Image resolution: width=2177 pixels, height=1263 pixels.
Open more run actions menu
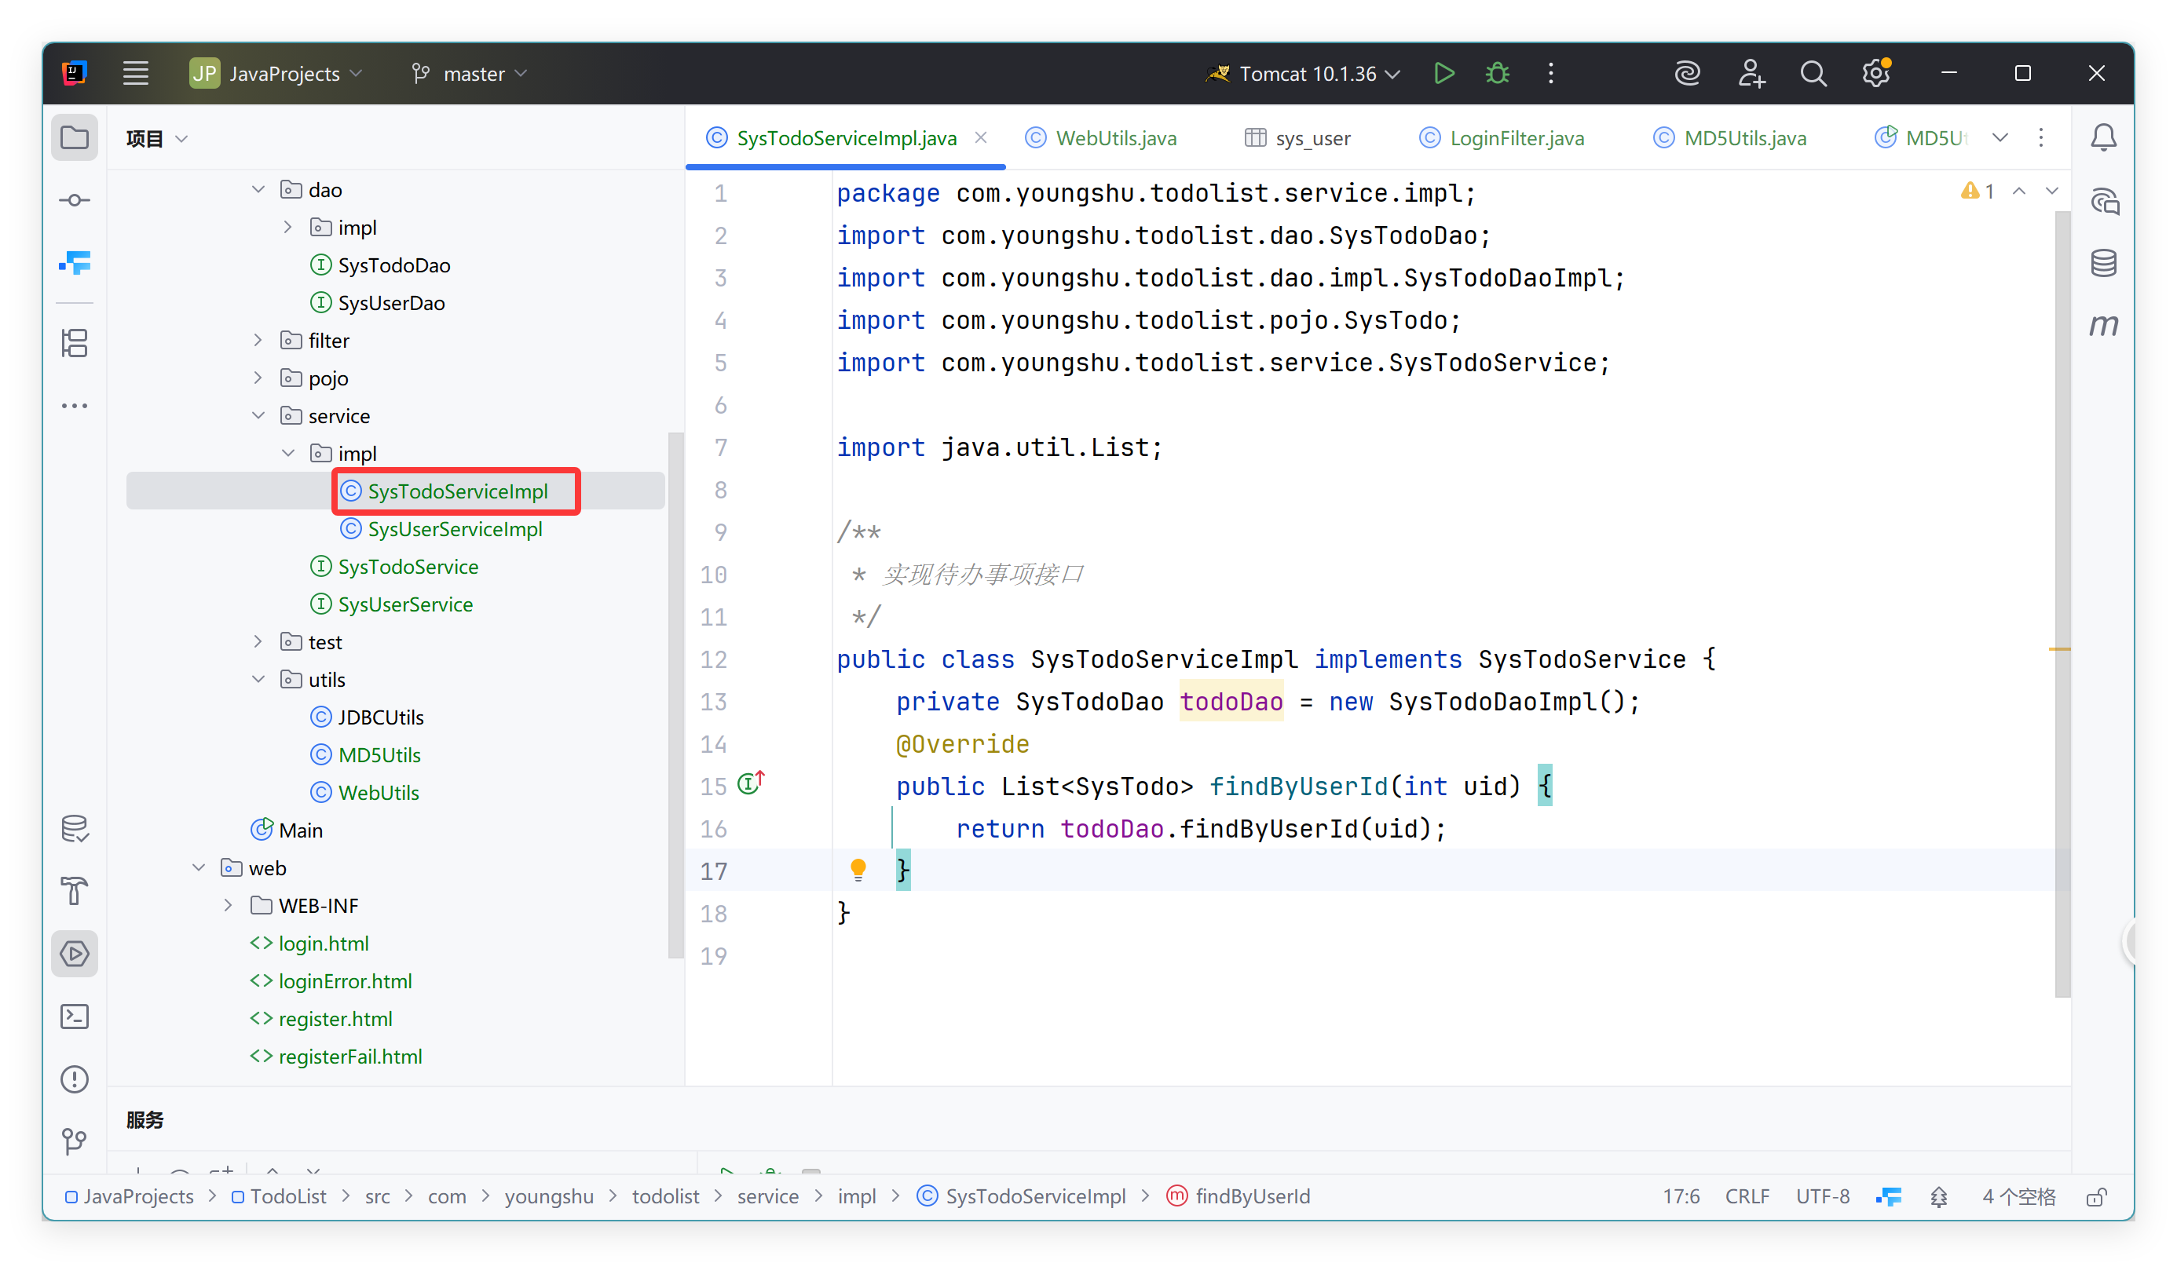[x=1552, y=73]
